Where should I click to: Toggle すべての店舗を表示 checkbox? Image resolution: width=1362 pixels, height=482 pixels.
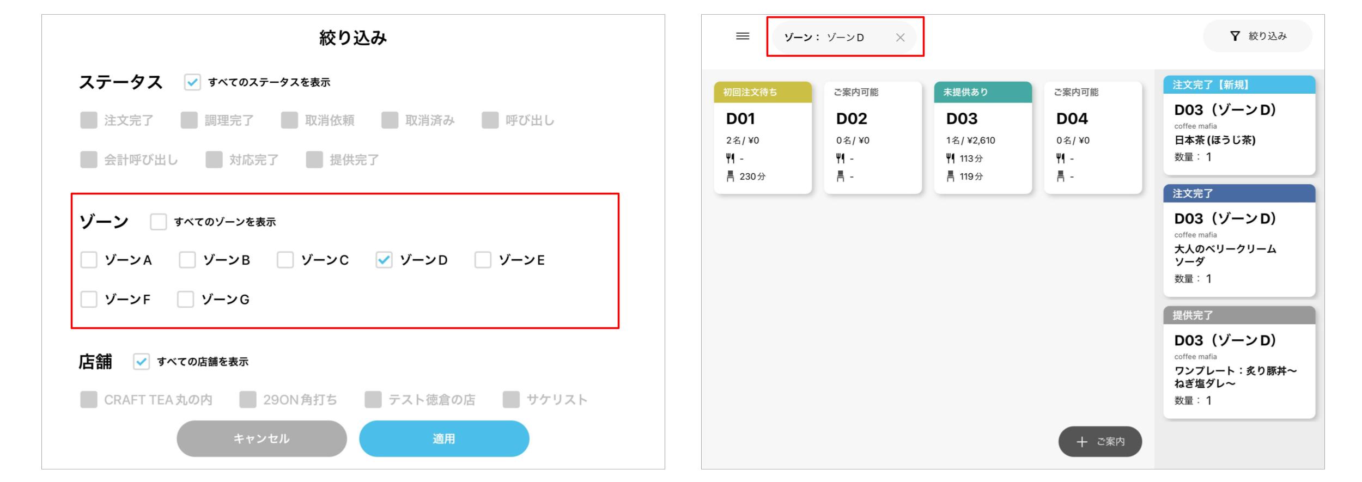(x=141, y=362)
